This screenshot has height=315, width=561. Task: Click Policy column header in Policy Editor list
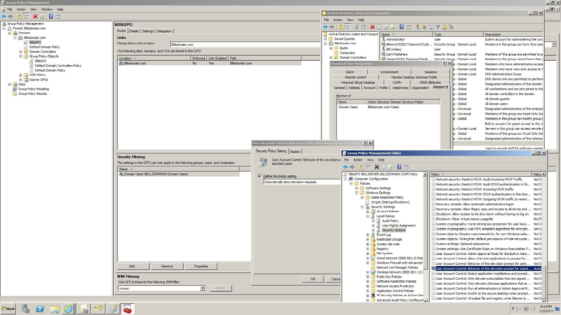tap(481, 174)
